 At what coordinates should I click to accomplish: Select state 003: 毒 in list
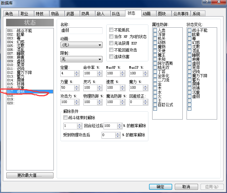(30, 38)
